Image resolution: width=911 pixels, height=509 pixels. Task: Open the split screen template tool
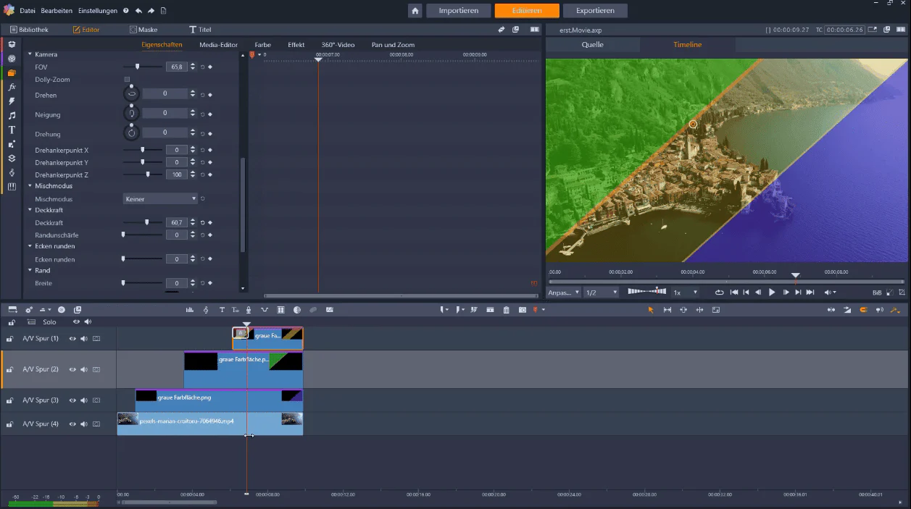(280, 310)
